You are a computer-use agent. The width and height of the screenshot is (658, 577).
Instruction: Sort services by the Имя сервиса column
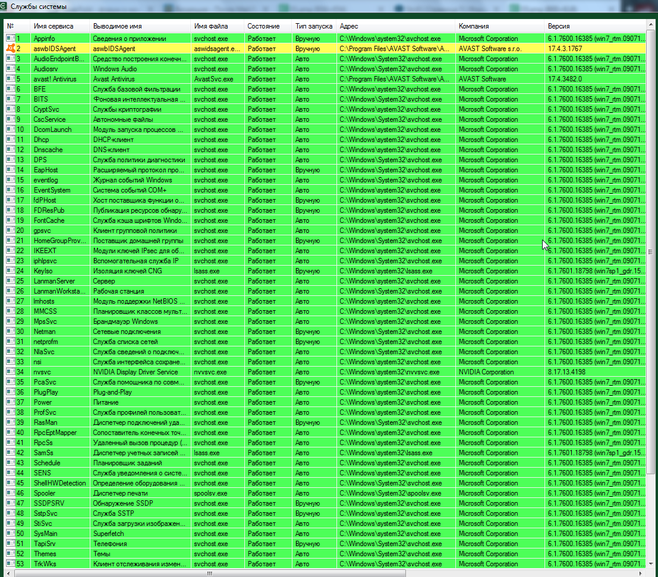coord(58,26)
